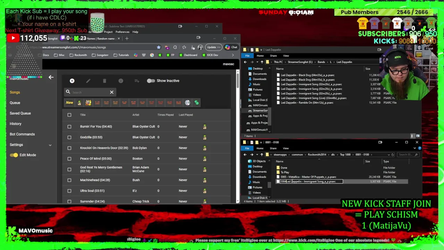
Task: Select '0065 - Metallica - Master Of Puppets' file
Action: click(308, 177)
